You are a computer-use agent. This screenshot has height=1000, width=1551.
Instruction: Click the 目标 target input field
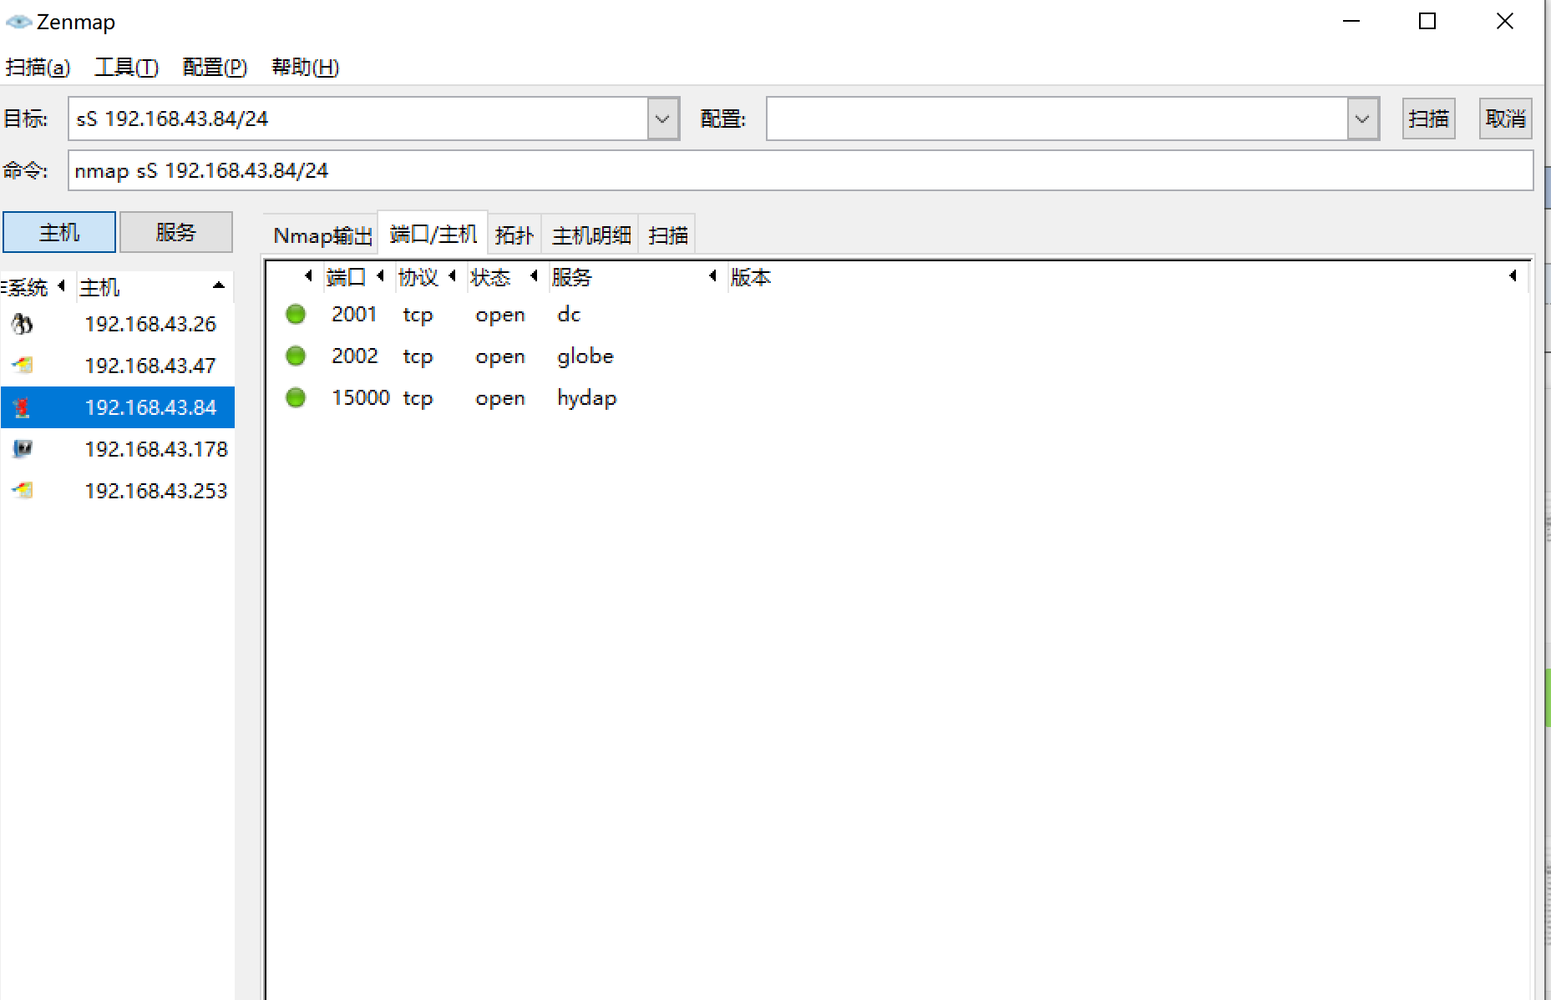coord(358,119)
